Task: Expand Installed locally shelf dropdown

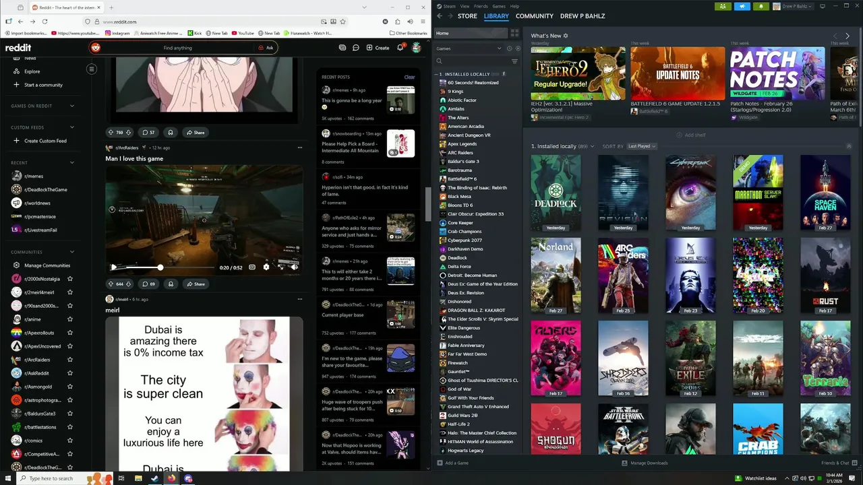Action: [593, 146]
